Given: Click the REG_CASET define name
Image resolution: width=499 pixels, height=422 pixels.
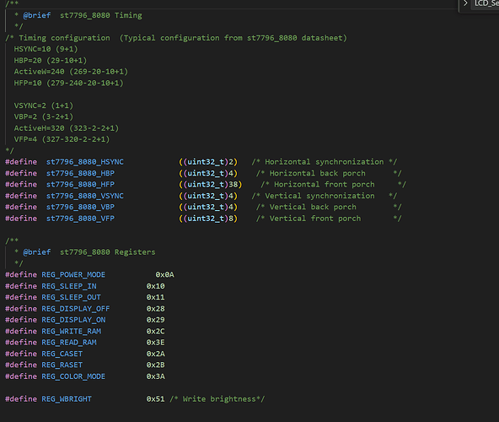Looking at the screenshot, I should pos(62,354).
